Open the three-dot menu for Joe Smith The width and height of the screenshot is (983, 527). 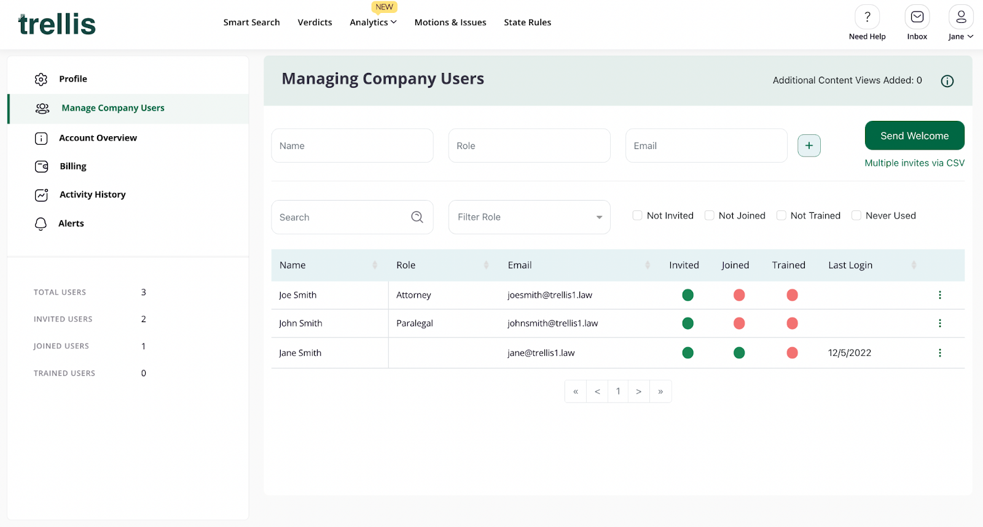939,295
